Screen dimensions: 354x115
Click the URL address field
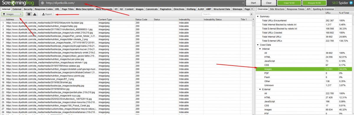point(142,3)
